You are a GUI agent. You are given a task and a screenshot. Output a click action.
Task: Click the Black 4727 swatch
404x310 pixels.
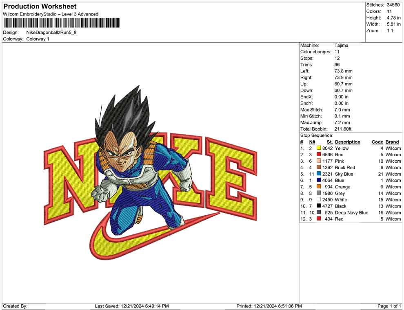click(x=319, y=206)
